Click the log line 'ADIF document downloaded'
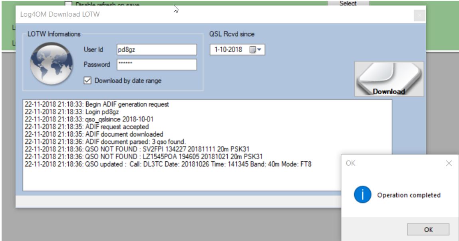This screenshot has width=459, height=241. click(x=94, y=134)
